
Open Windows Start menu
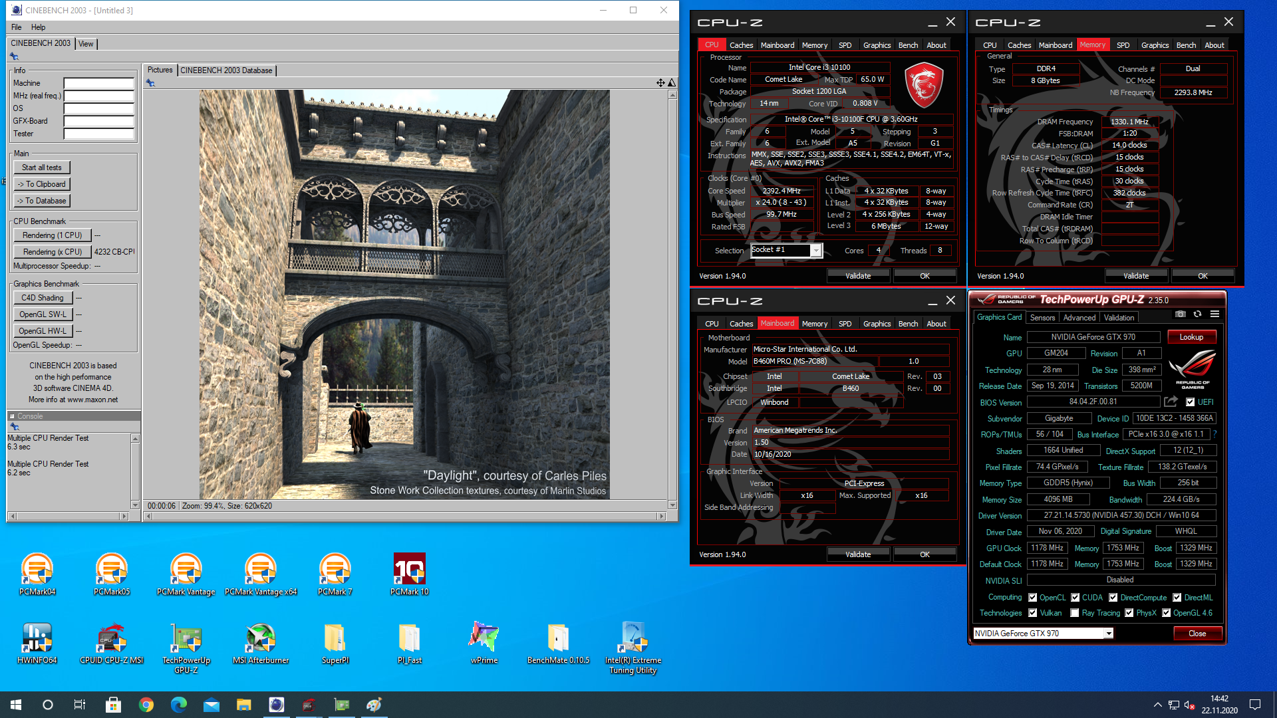16,705
